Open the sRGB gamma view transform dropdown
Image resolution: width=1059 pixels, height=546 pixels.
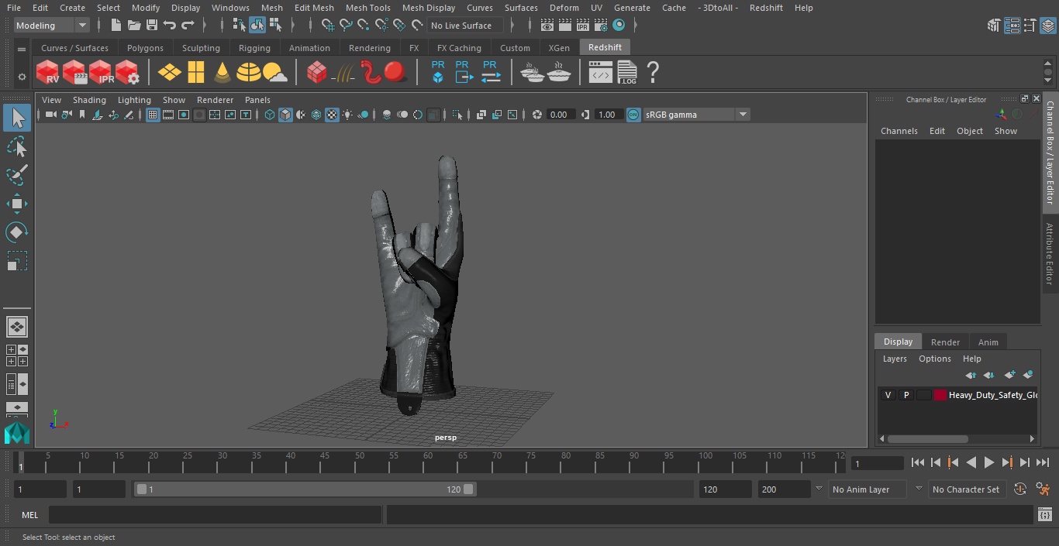[695, 115]
